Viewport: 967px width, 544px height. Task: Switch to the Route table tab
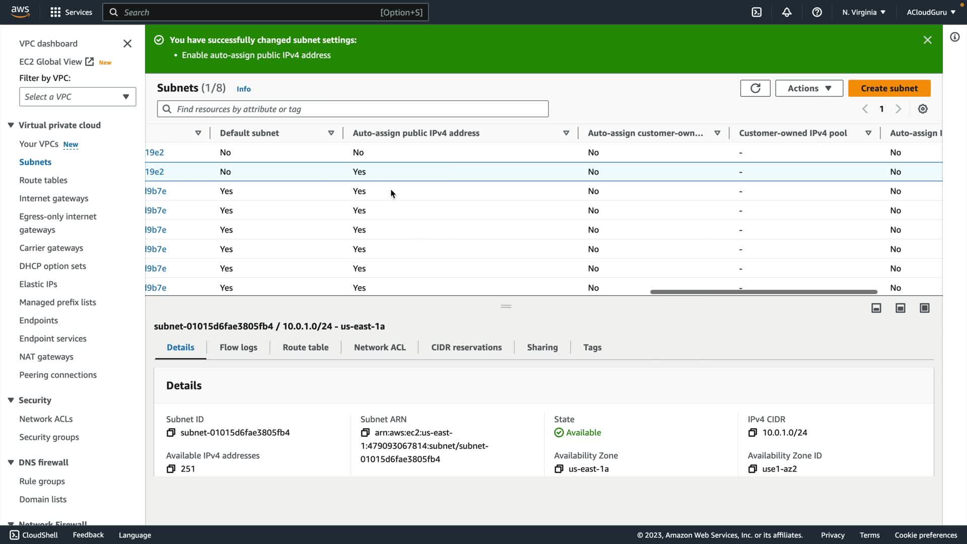pos(305,348)
